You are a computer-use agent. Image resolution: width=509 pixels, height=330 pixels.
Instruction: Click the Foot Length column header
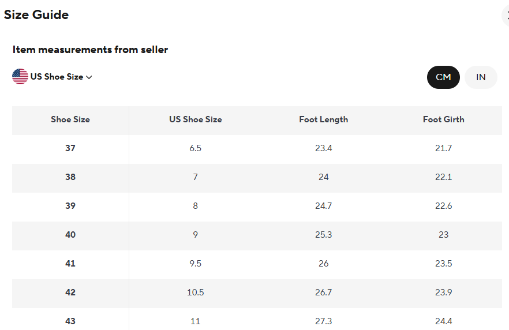pyautogui.click(x=323, y=119)
